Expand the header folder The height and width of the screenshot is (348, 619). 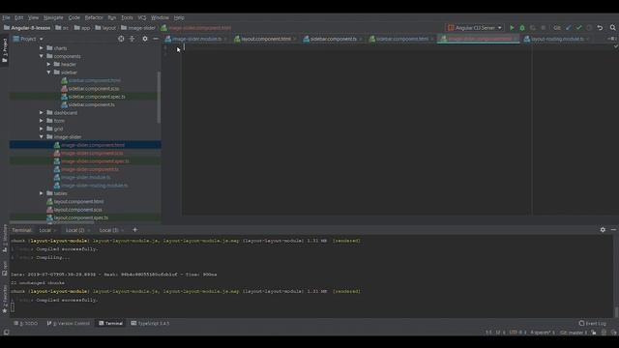(48, 65)
